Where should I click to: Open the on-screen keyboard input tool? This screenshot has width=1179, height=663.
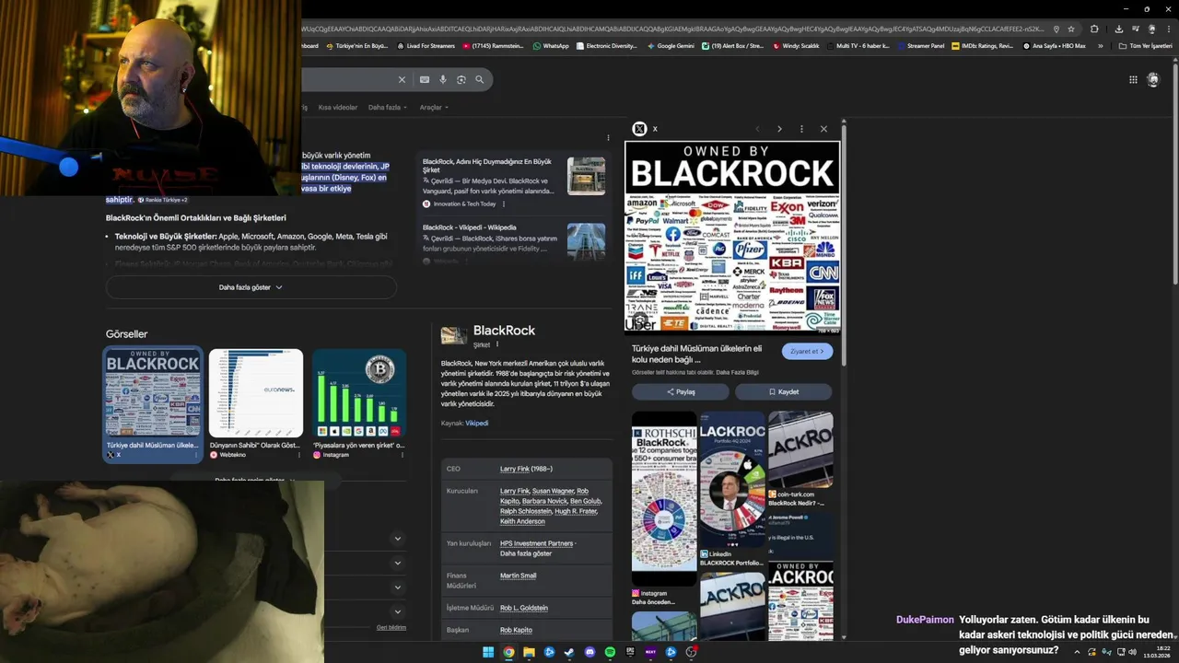[425, 80]
